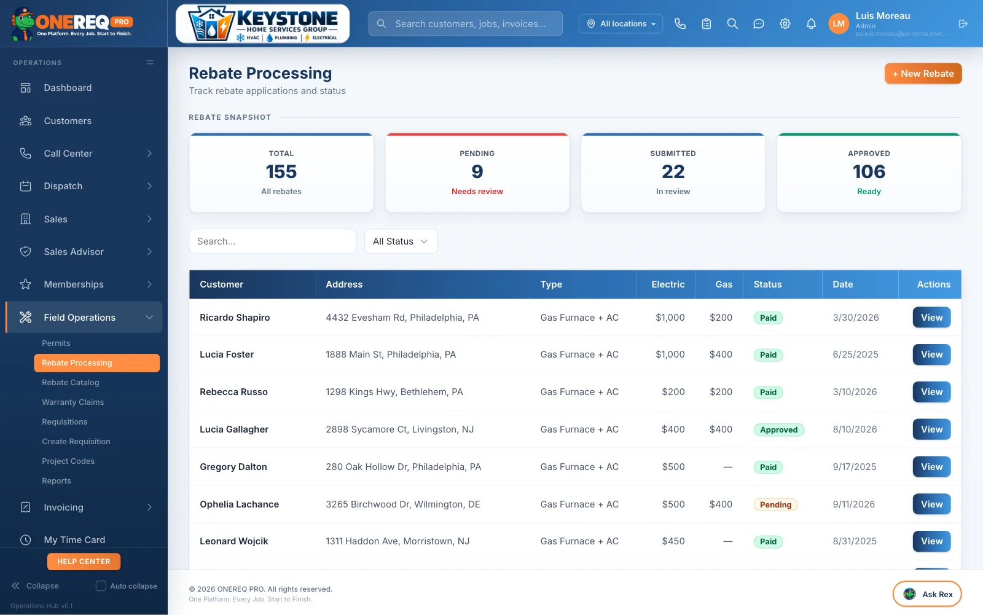Click the Customers people icon
983x615 pixels.
(x=26, y=121)
